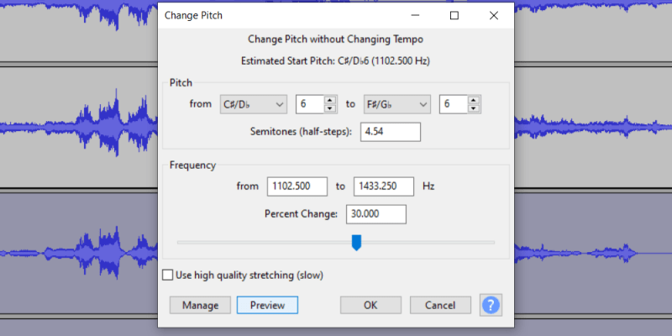The image size is (672, 336).
Task: Decrease the to octave spinner value
Action: pyautogui.click(x=474, y=108)
